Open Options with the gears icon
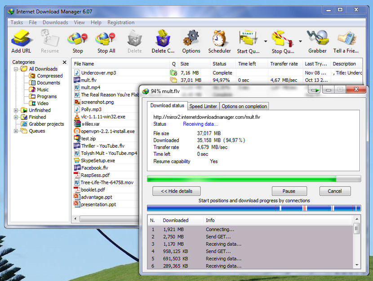373x281 pixels. [191, 38]
